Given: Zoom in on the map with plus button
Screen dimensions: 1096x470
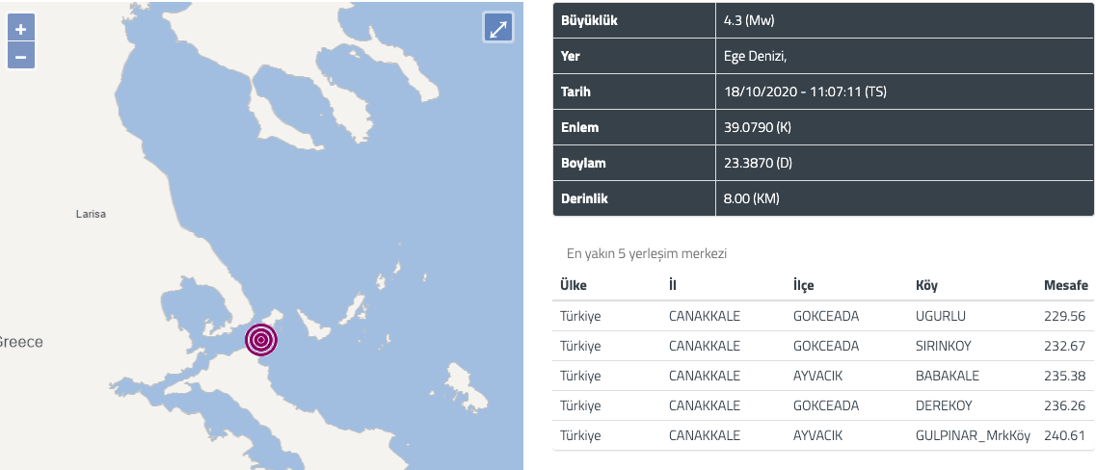Looking at the screenshot, I should (x=21, y=29).
